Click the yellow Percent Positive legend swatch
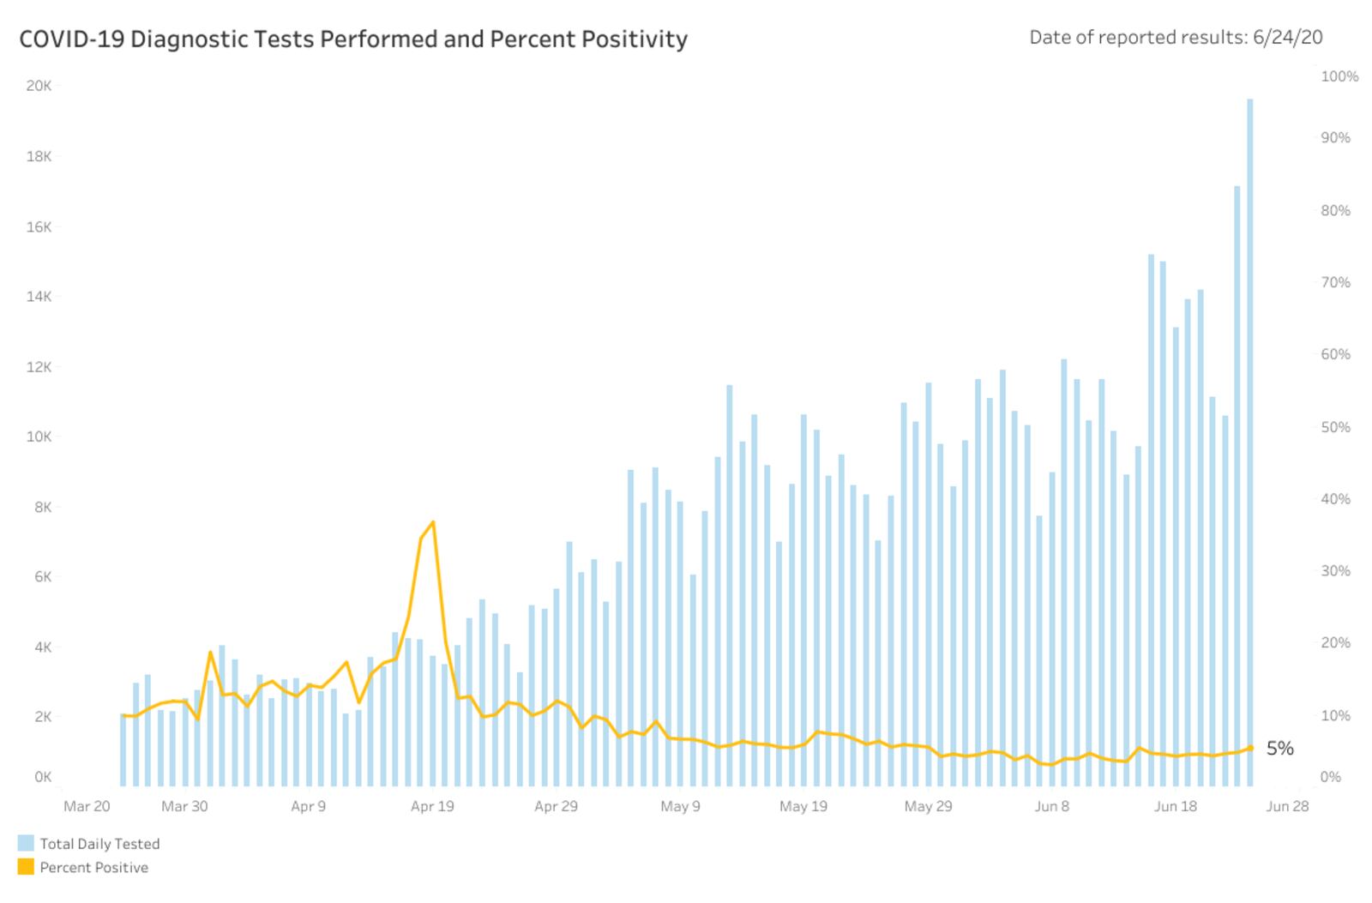This screenshot has width=1372, height=903. point(26,867)
